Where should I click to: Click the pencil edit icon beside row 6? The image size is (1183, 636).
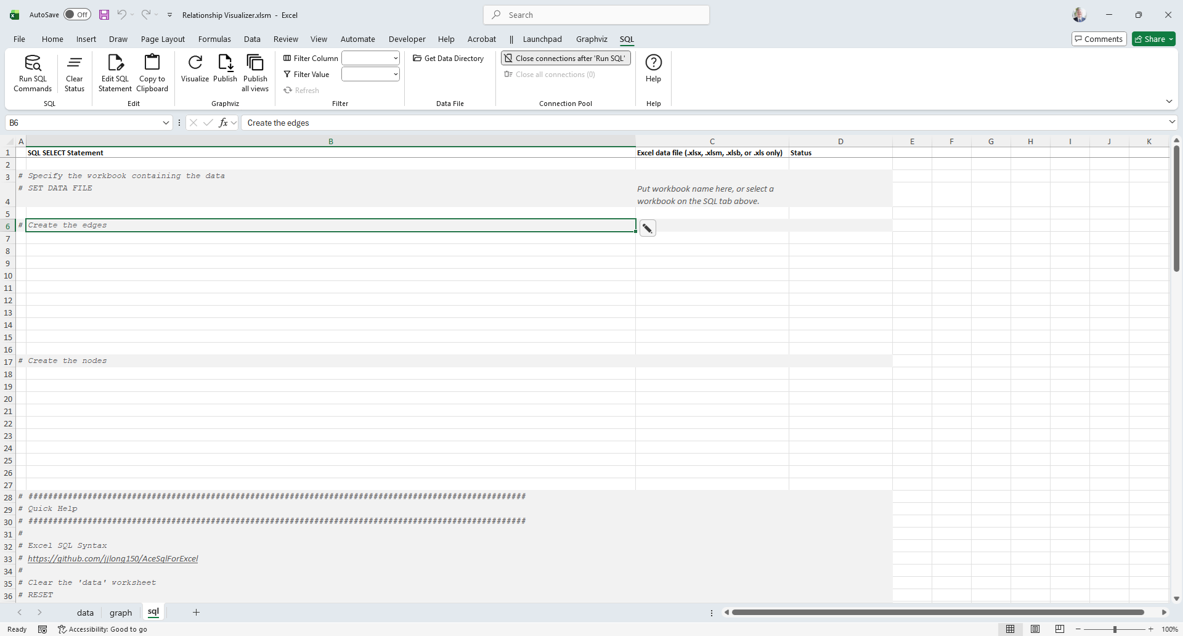tap(648, 229)
